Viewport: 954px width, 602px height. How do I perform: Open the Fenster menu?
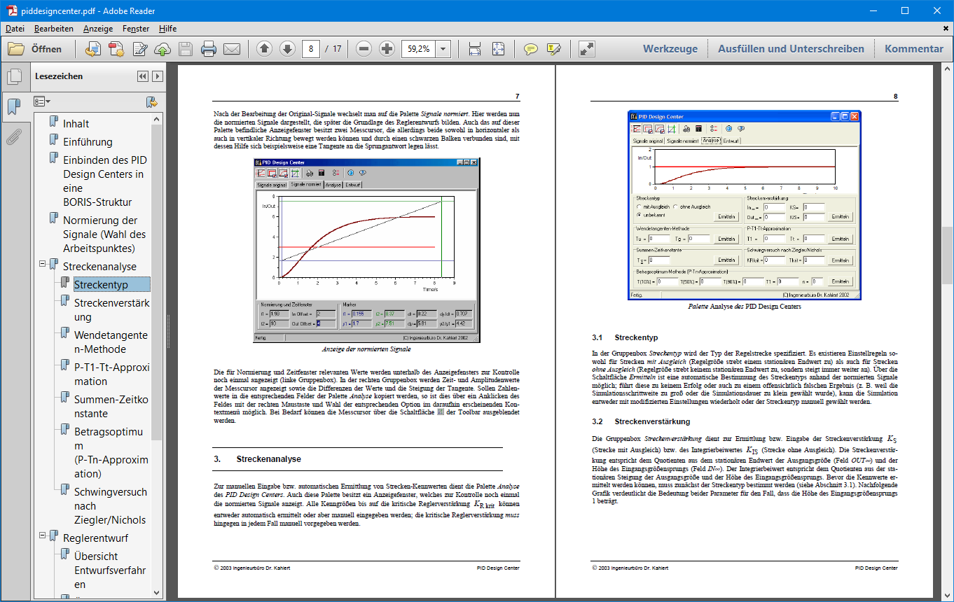click(136, 29)
